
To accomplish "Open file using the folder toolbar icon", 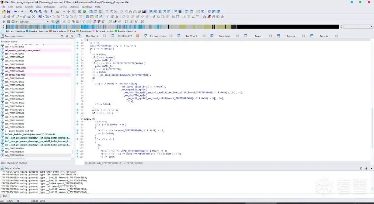I will click(4, 11).
